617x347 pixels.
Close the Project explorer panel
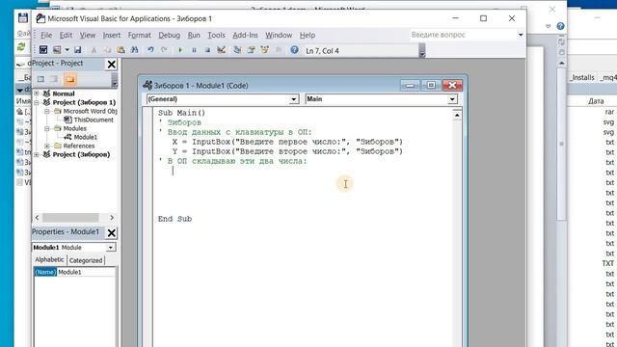click(112, 65)
